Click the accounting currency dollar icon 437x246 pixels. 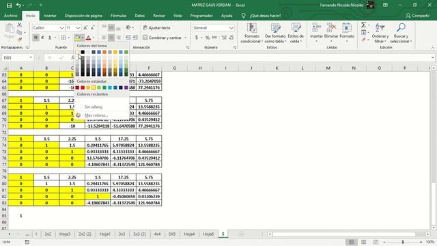197,38
